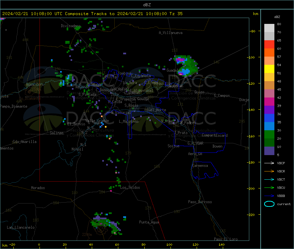Click the 'dBZ' title at top
The height and width of the screenshot is (249, 294).
pyautogui.click(x=147, y=5)
